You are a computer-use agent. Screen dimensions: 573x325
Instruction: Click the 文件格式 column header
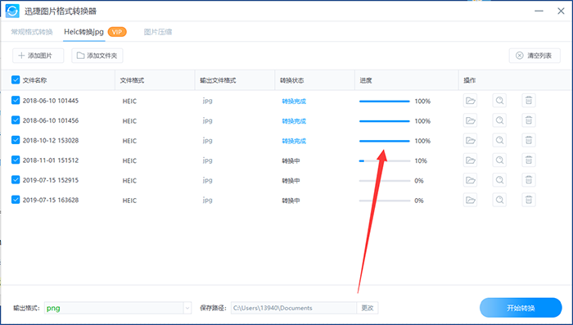[x=132, y=80]
